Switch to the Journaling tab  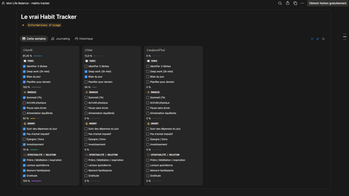(x=60, y=39)
